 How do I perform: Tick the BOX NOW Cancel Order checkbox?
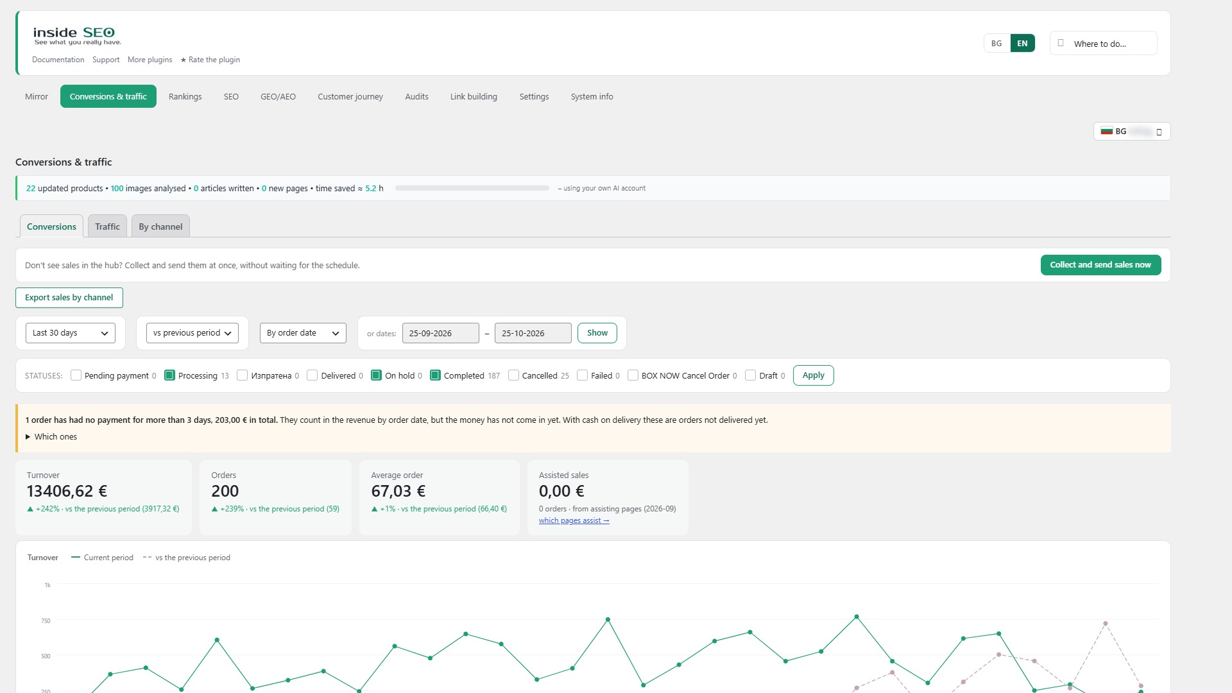[x=633, y=375]
